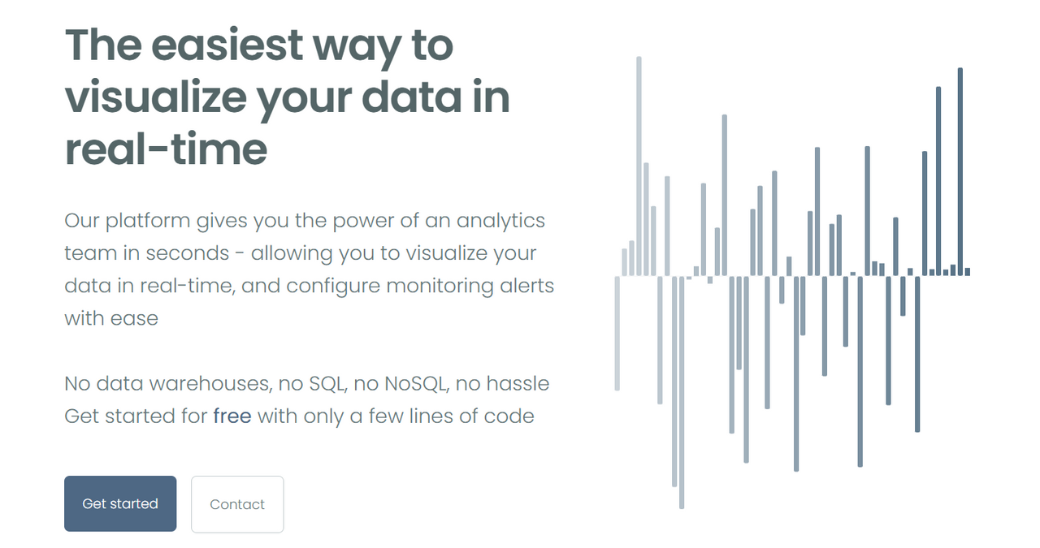Click the headline line "The easiest way to"
Screen dimensions: 1040x548
(x=258, y=45)
